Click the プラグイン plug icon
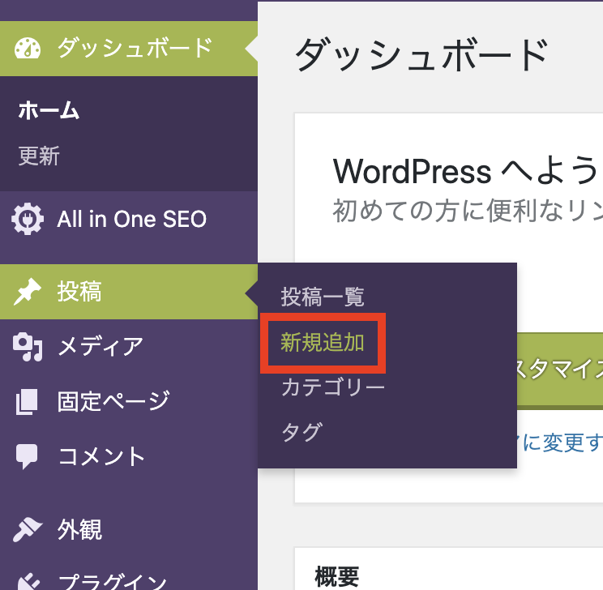This screenshot has width=603, height=590. point(28,582)
